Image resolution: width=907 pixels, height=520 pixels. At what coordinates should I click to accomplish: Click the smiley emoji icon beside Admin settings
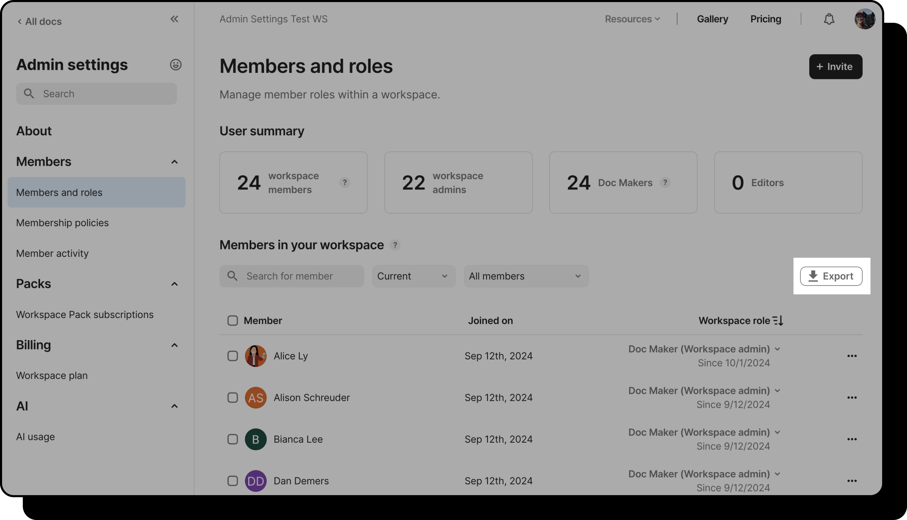click(175, 65)
